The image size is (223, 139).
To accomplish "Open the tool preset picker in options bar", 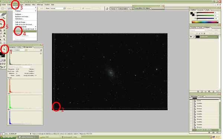I will (x=3, y=9).
